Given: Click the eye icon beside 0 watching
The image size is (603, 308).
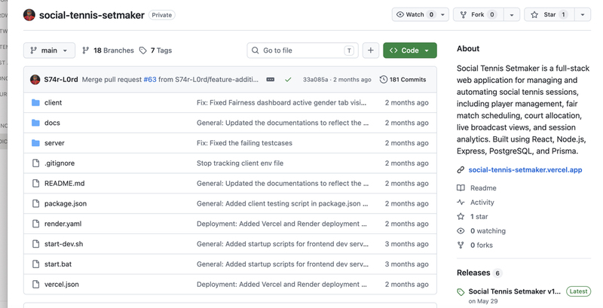Looking at the screenshot, I should [x=461, y=230].
